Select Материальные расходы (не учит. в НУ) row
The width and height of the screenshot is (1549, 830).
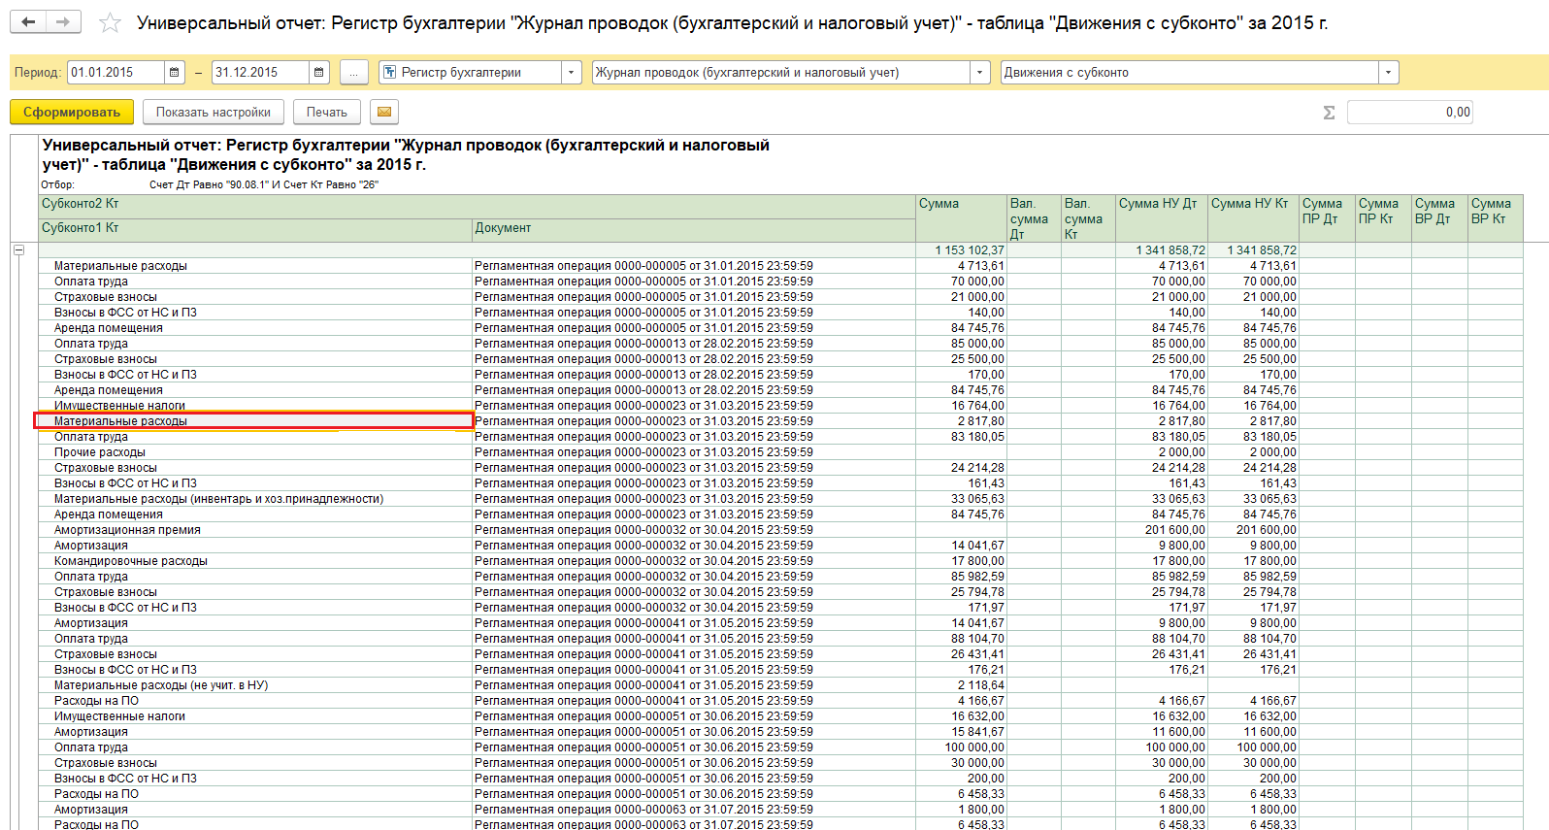[254, 685]
